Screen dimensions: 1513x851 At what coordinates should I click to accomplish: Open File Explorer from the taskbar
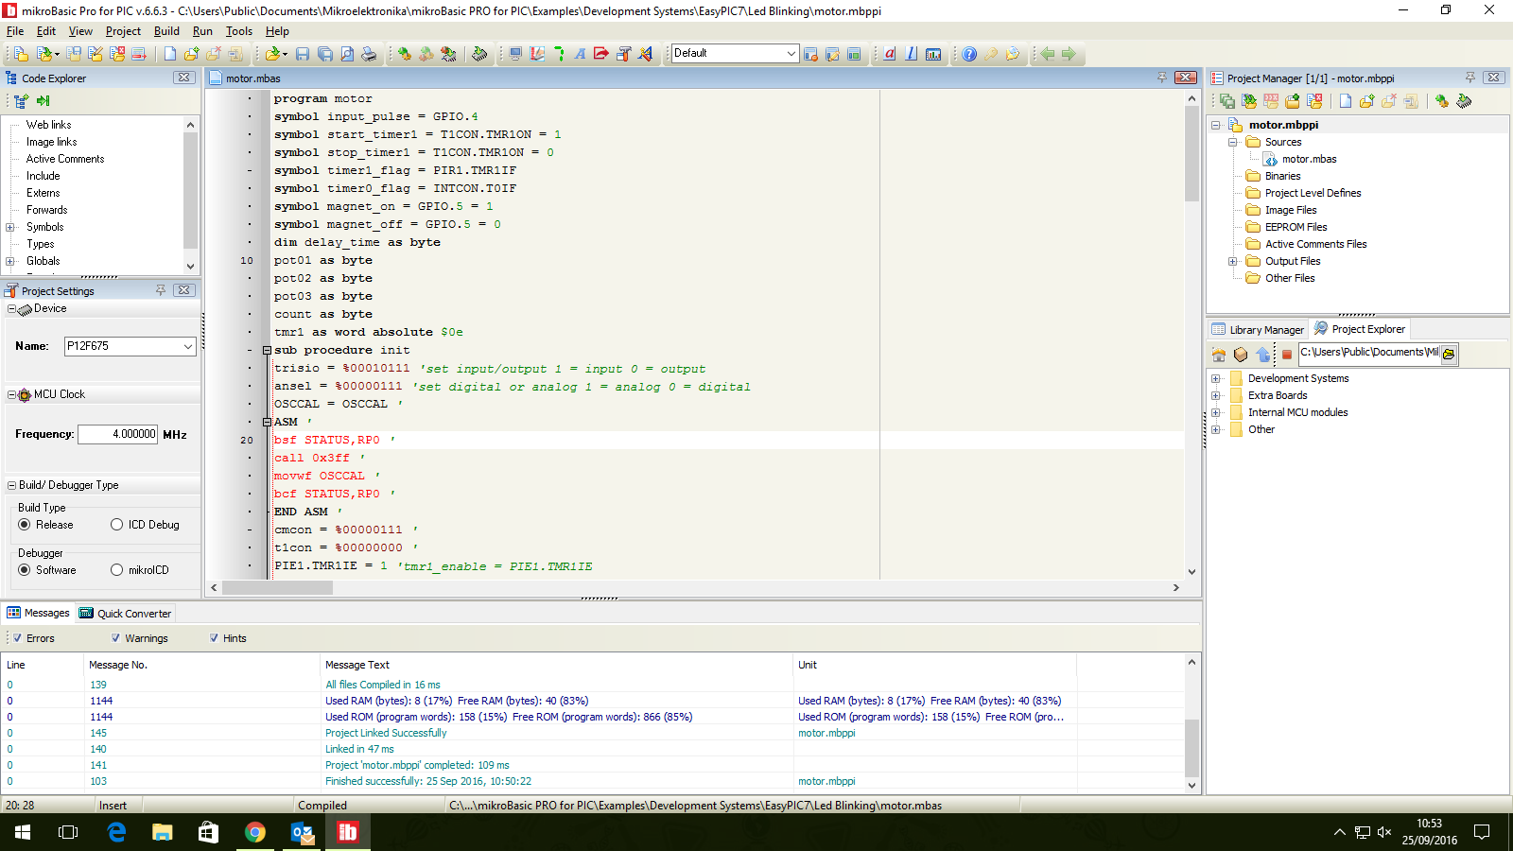click(x=163, y=832)
